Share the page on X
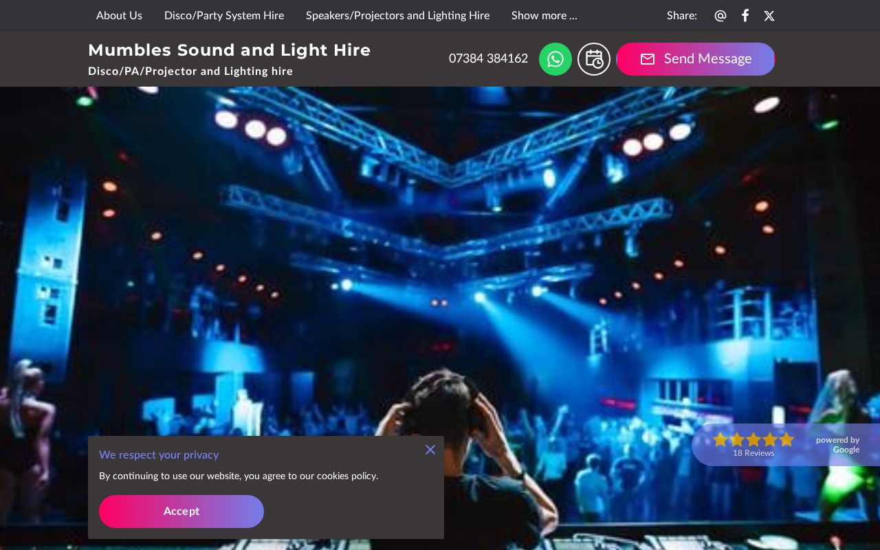 pos(769,16)
